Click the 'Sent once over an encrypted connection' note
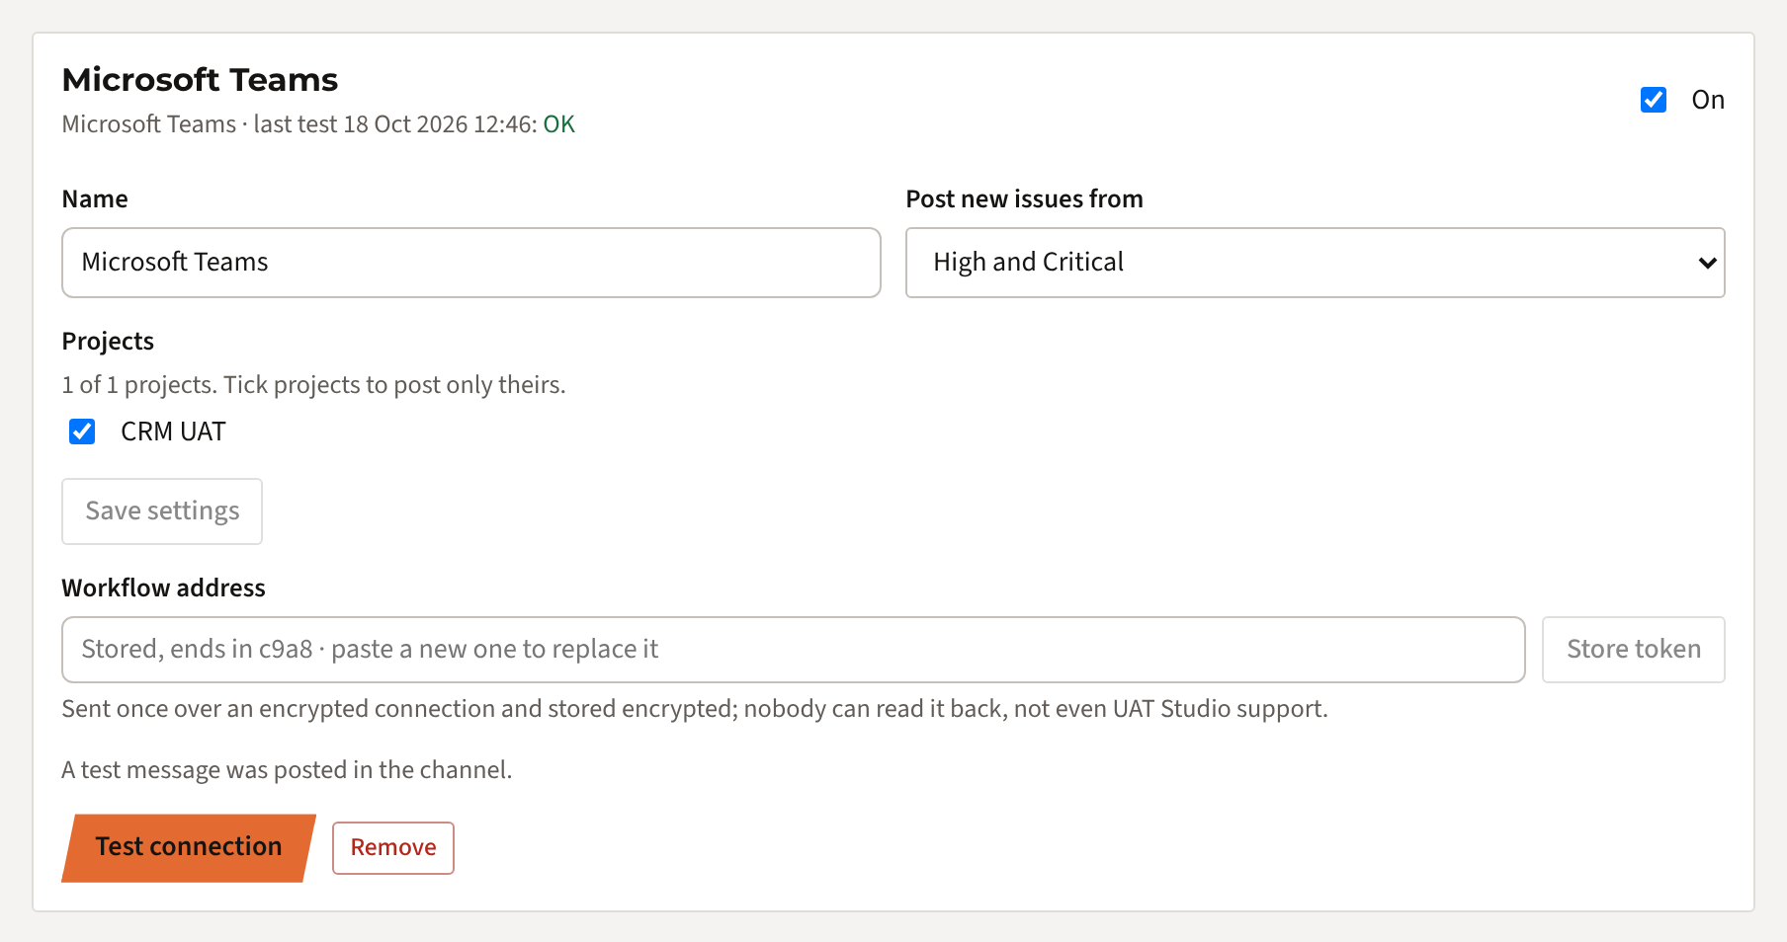The width and height of the screenshot is (1787, 942). 695,709
